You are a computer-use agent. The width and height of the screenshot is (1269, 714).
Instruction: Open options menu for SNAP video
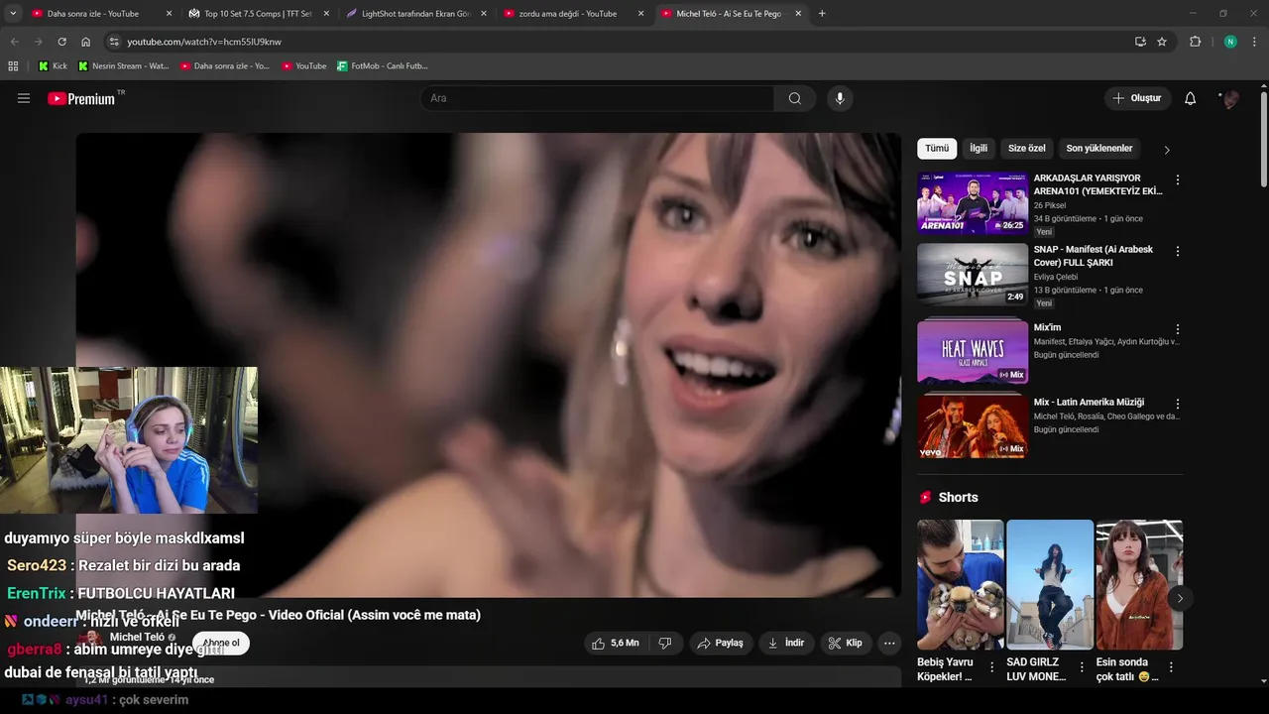pyautogui.click(x=1178, y=252)
